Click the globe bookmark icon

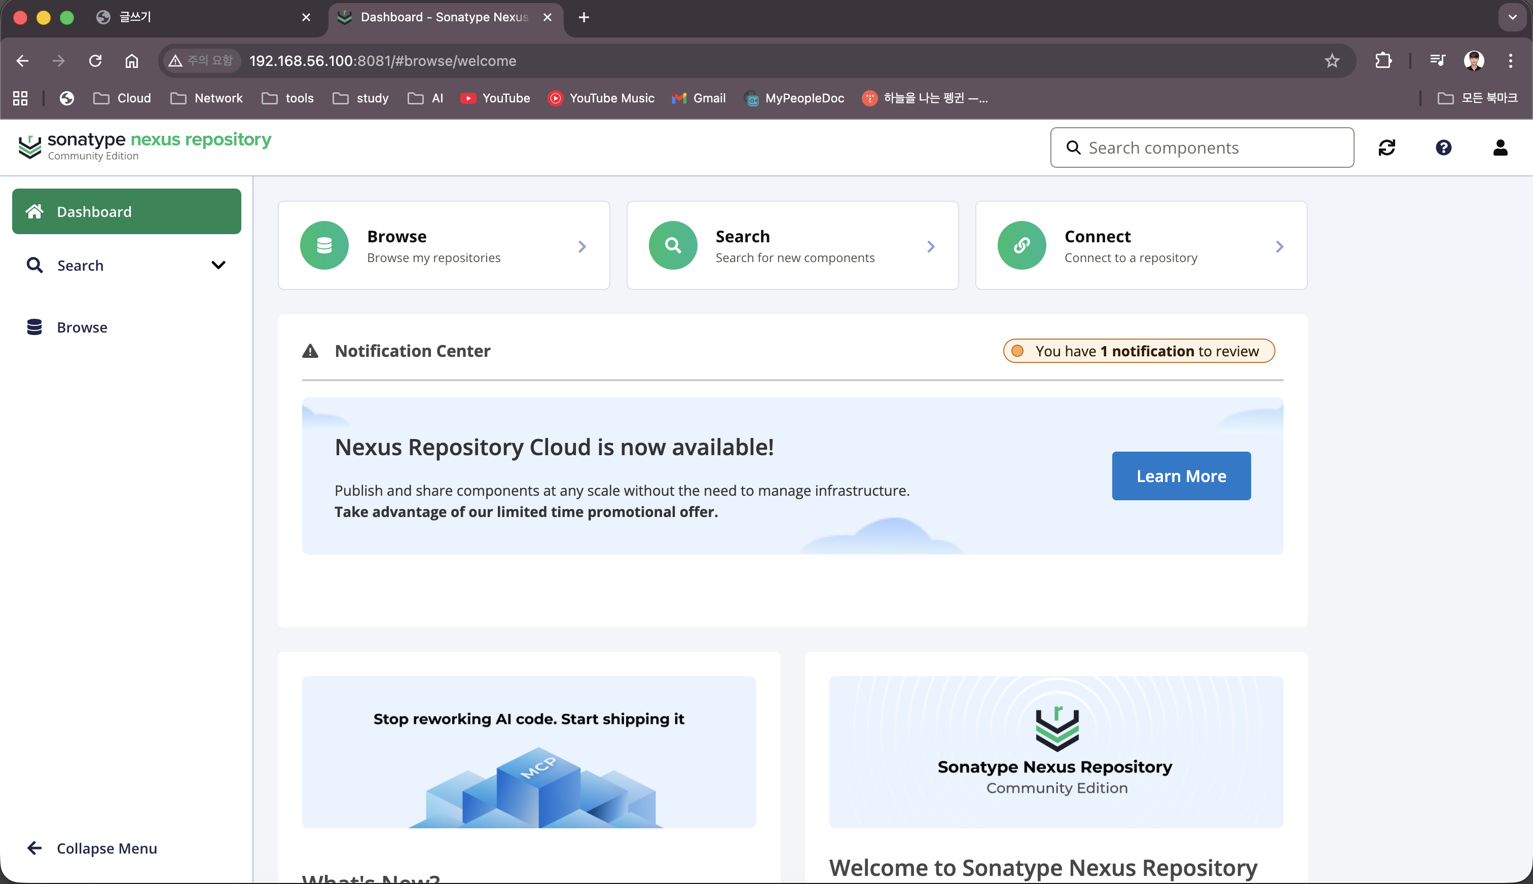[67, 98]
